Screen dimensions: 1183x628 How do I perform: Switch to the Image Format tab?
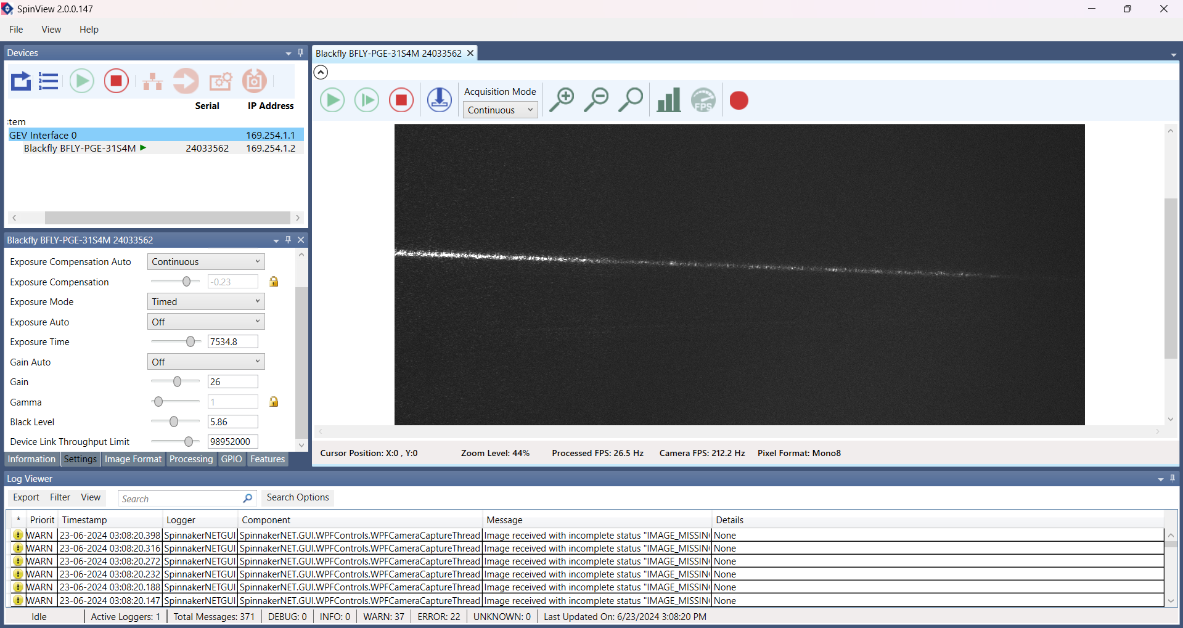133,459
